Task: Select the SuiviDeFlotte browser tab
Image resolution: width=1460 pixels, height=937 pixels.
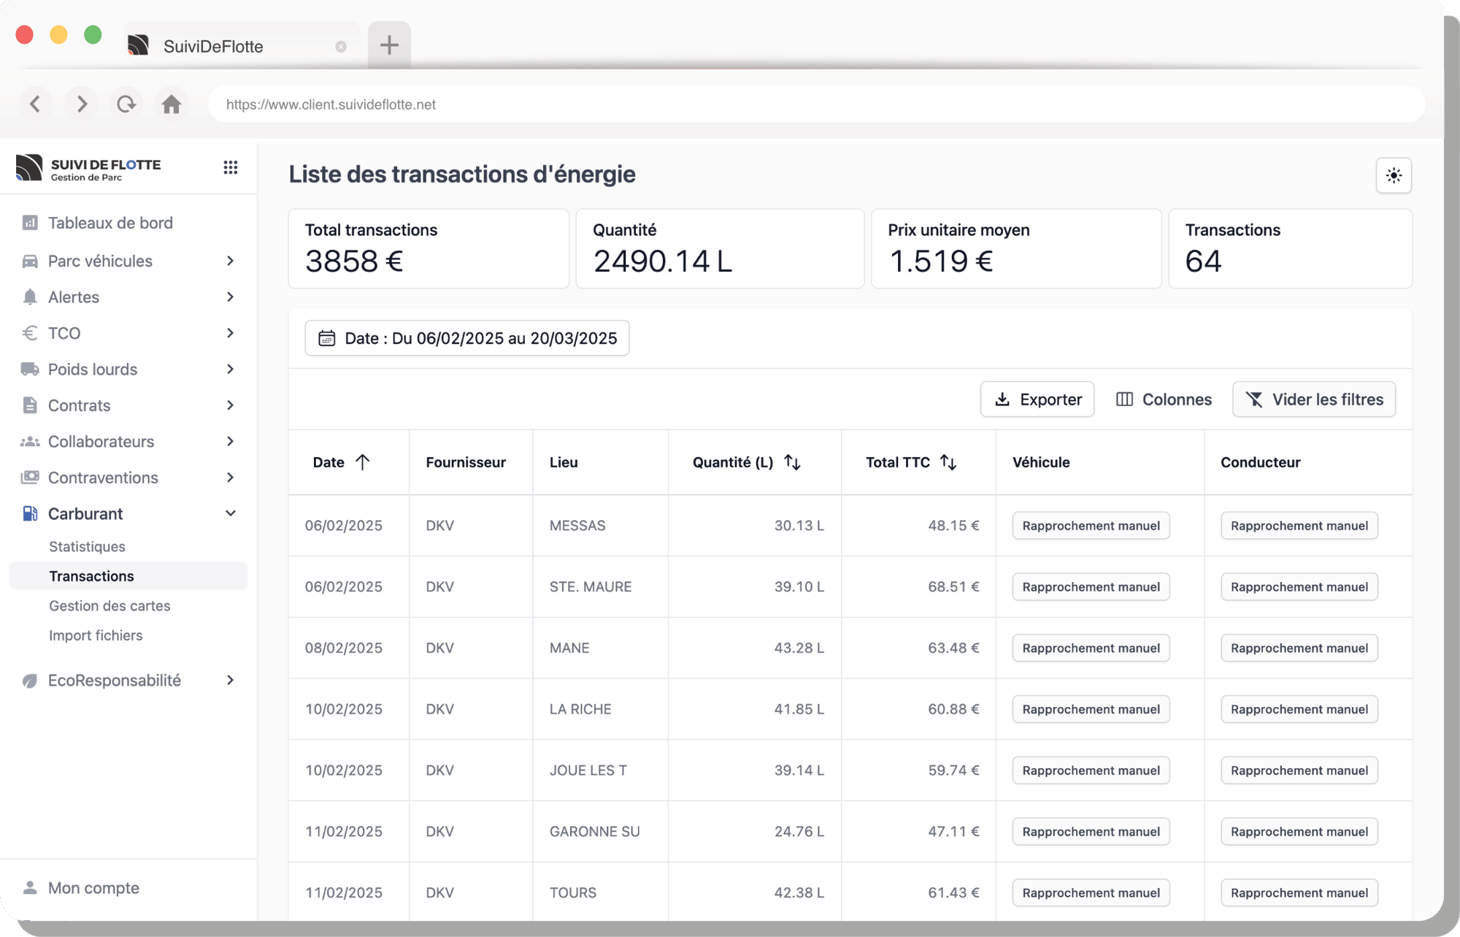Action: [241, 46]
